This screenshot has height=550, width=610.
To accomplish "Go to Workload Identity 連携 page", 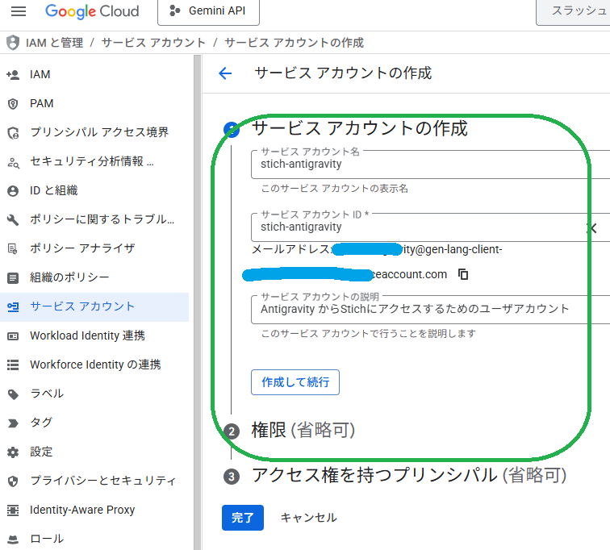I will [x=87, y=335].
